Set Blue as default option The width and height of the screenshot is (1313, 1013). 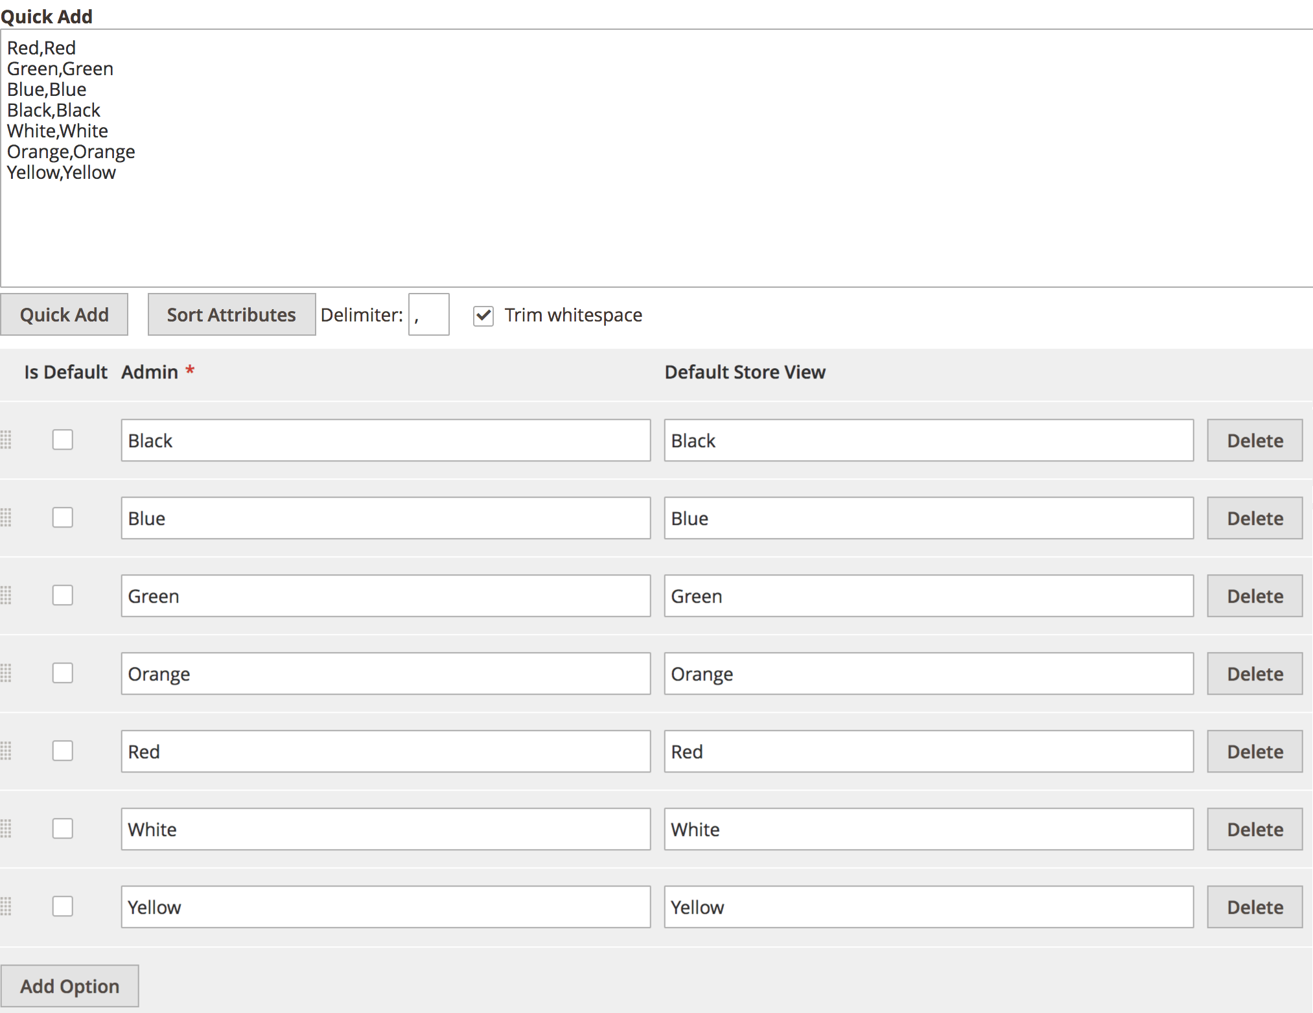click(63, 517)
